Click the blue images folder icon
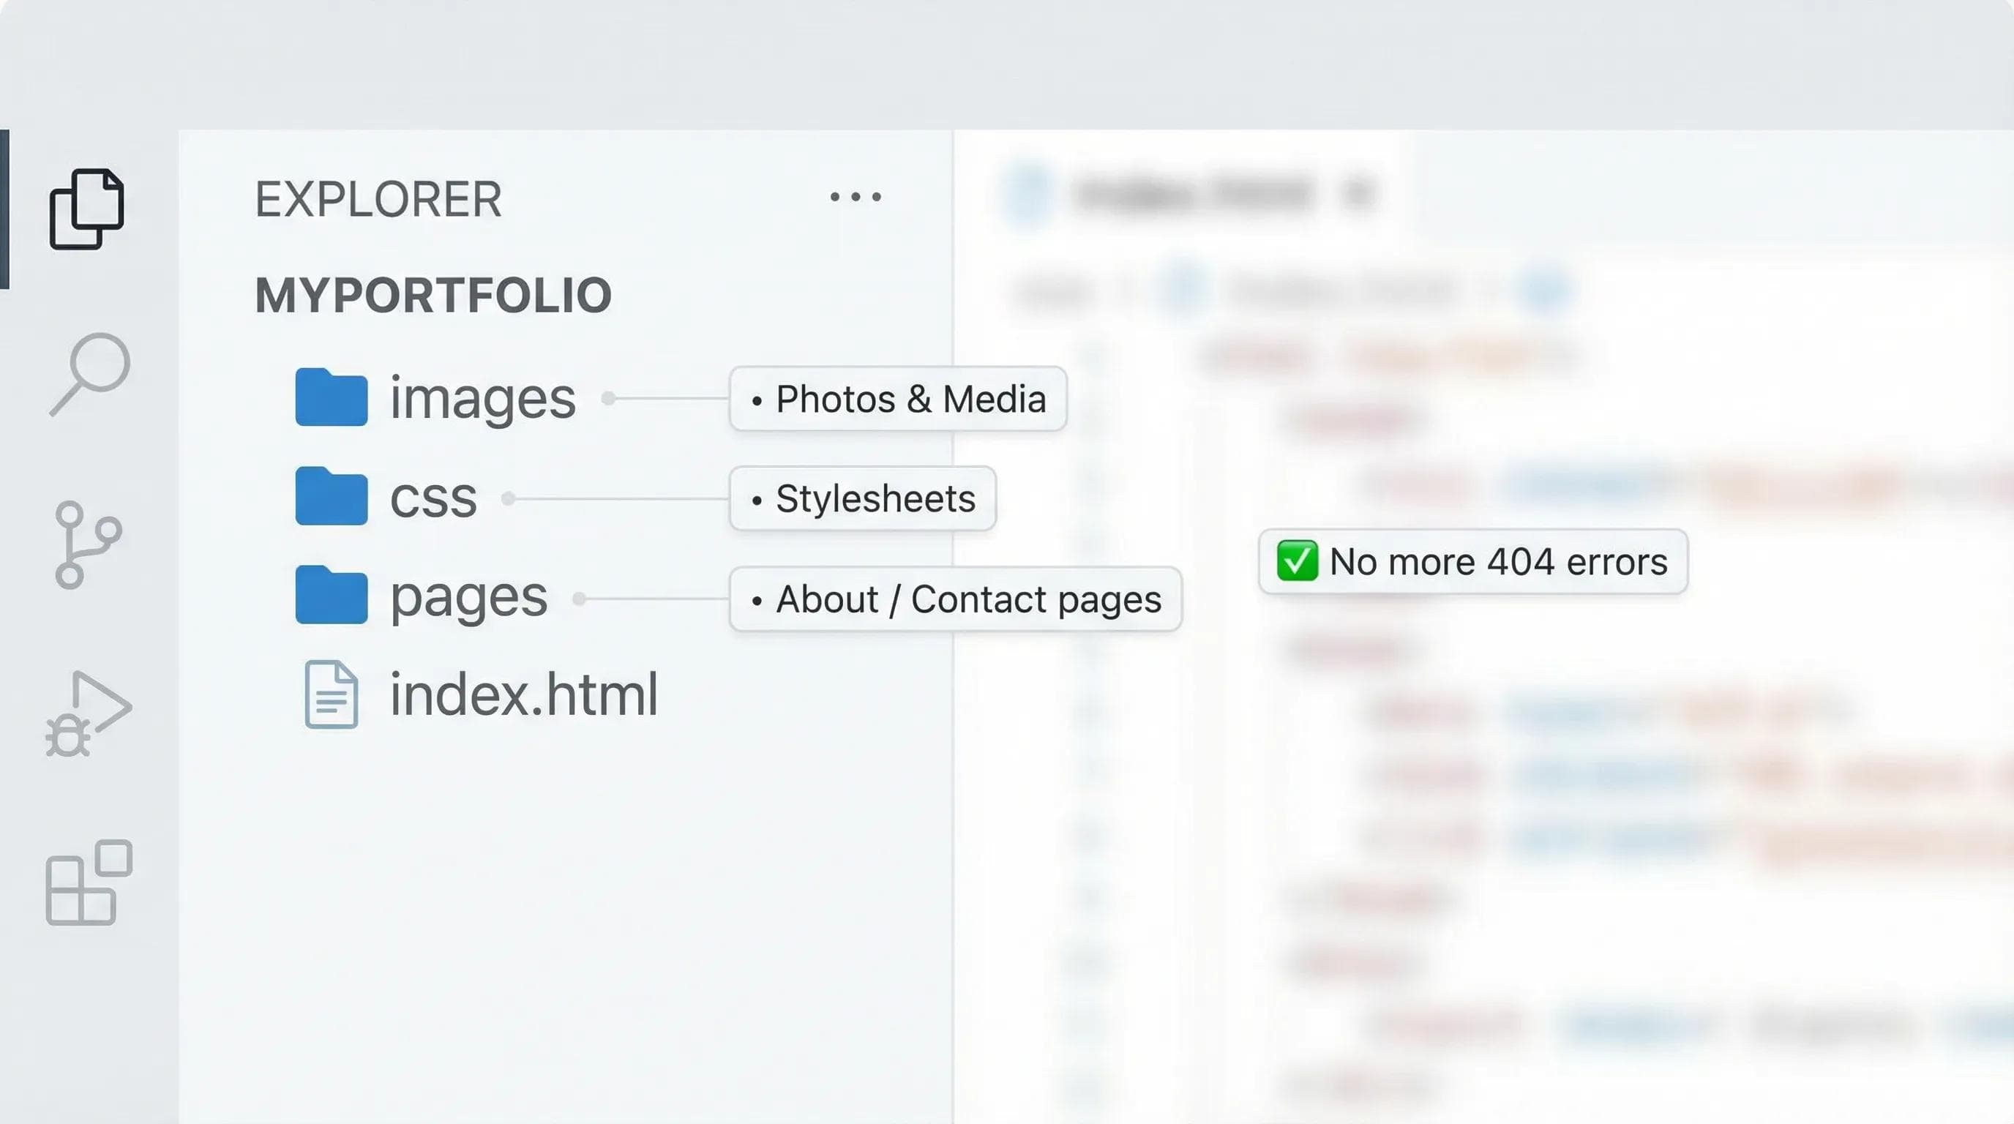 [x=332, y=397]
